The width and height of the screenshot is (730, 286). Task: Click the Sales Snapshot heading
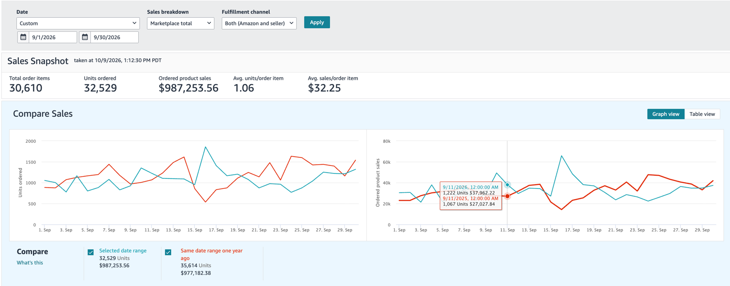(x=38, y=61)
